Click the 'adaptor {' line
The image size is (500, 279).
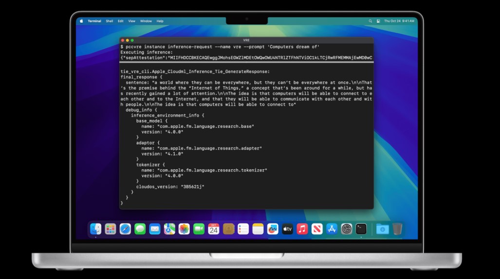(x=148, y=143)
